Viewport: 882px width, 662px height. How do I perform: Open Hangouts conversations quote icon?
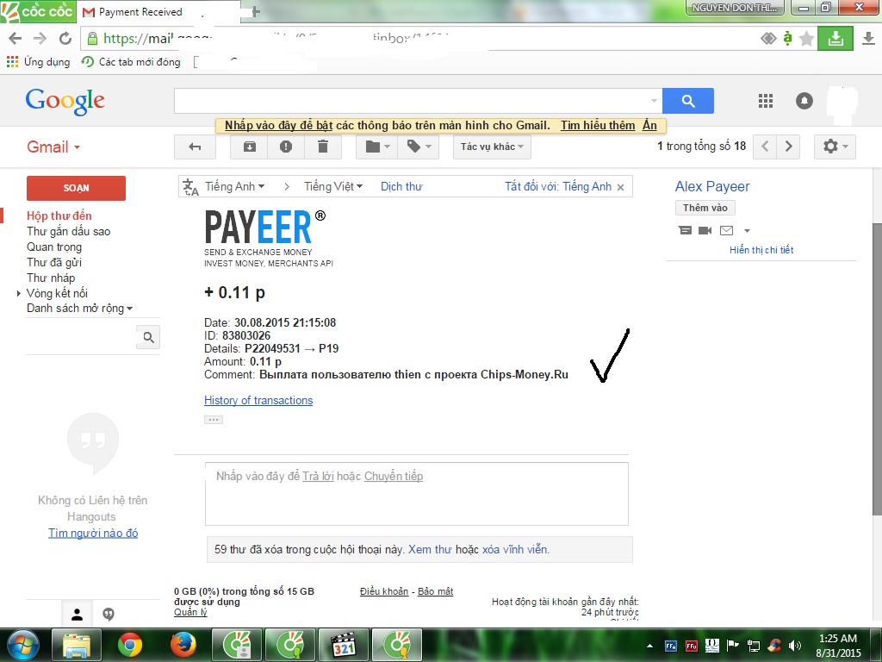click(109, 614)
